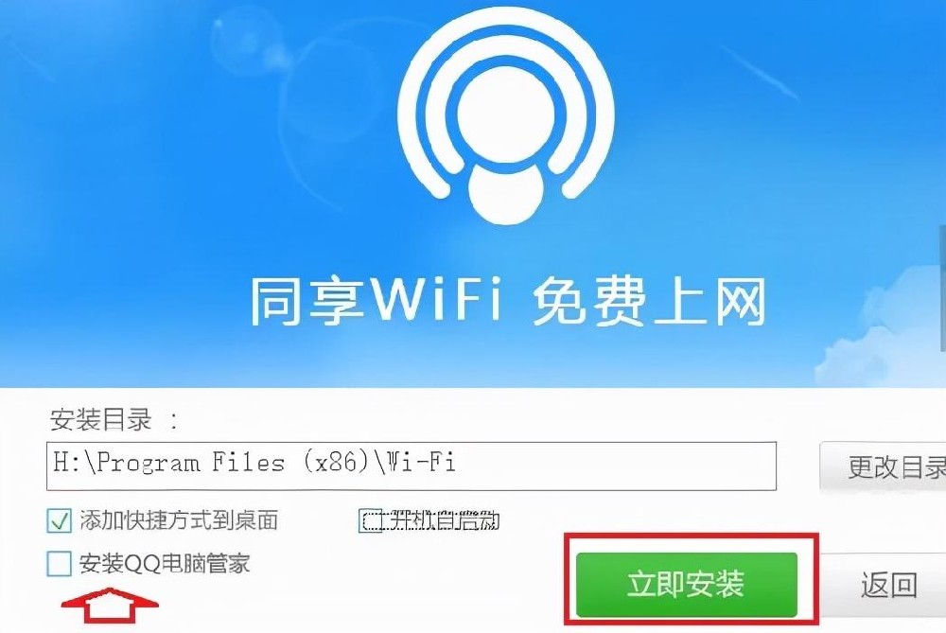
Task: Click the 安装QQ电脑管家 label text
Action: click(165, 564)
